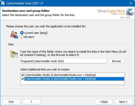Open the Browse folder dialog
Viewport: 135px width, 106px height.
(x=116, y=61)
